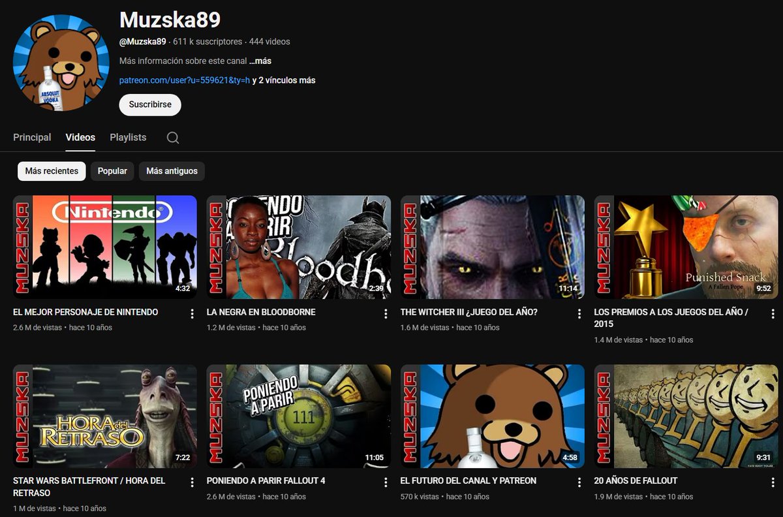Image resolution: width=783 pixels, height=517 pixels.
Task: Click '1.6 M de vistas' view count
Action: point(425,328)
